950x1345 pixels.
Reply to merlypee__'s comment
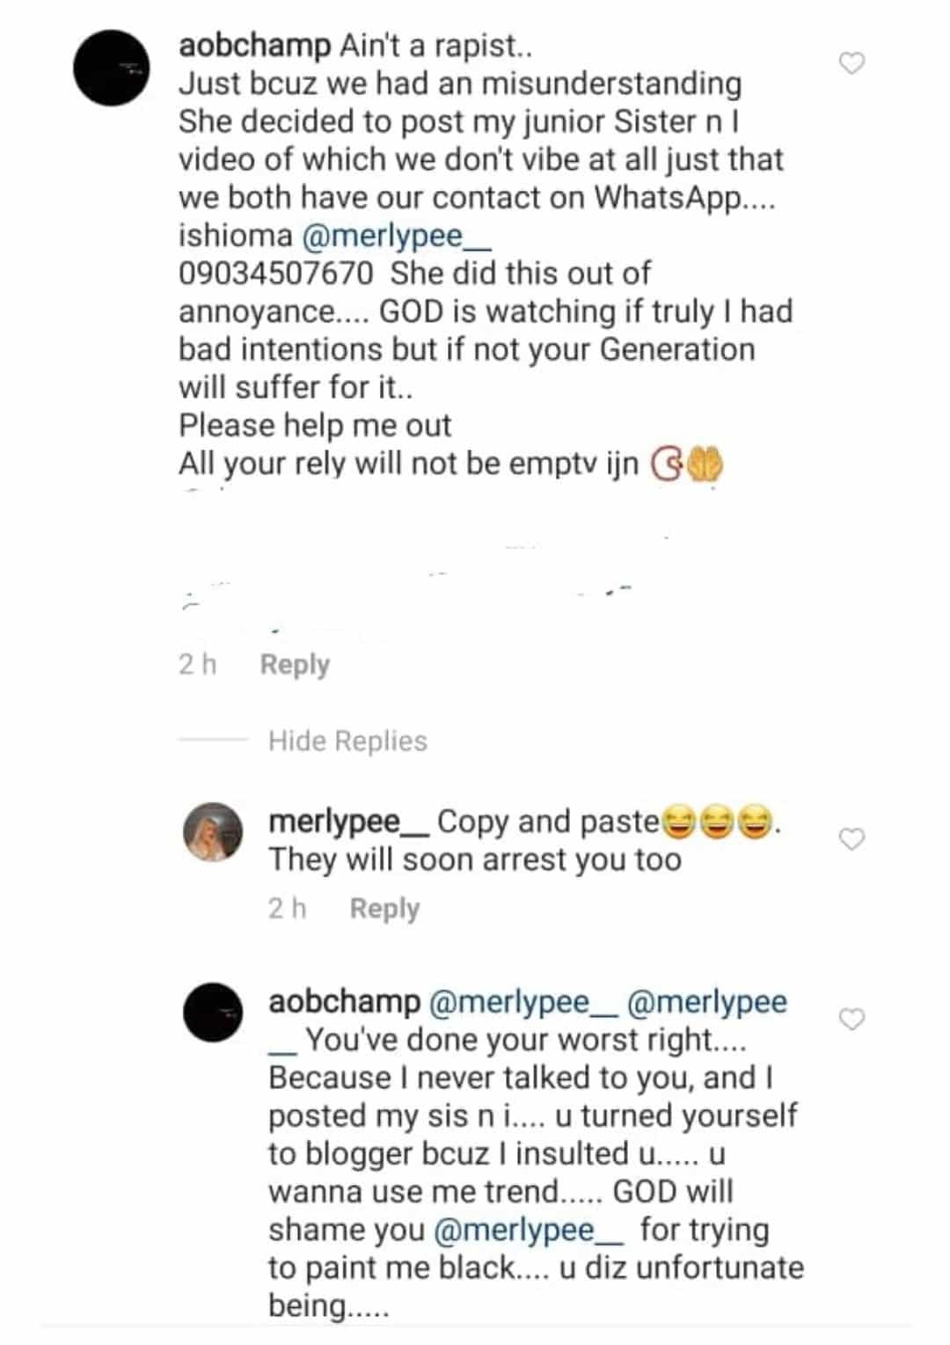pyautogui.click(x=384, y=909)
